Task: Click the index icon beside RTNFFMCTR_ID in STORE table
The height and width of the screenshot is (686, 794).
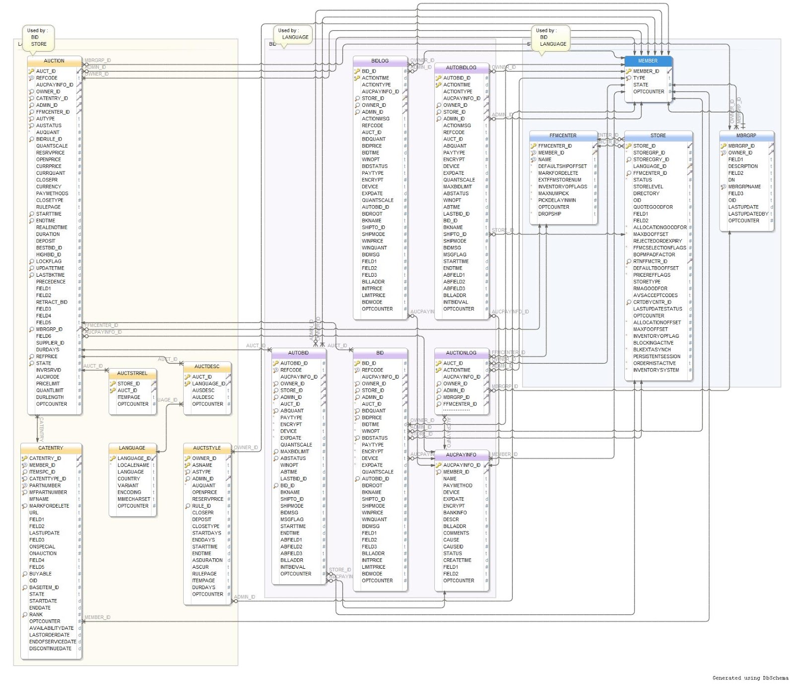Action: point(628,261)
